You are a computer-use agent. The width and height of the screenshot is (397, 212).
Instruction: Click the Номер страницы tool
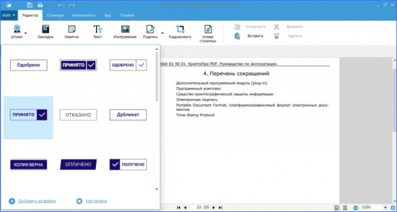click(x=208, y=33)
